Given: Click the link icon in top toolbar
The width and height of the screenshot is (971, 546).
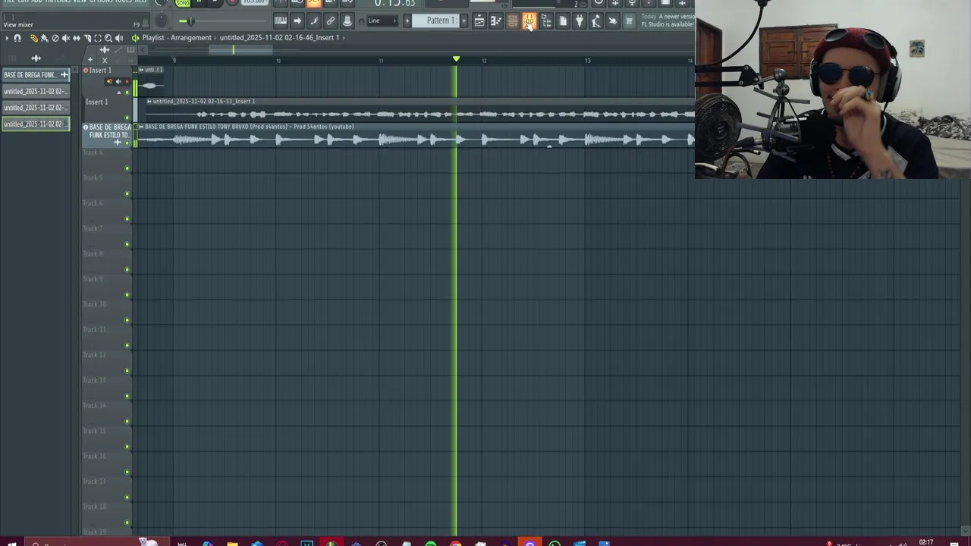Looking at the screenshot, I should click(331, 20).
